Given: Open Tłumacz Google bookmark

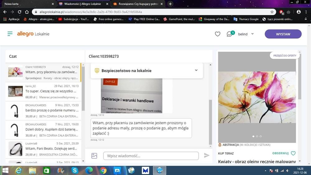Looking at the screenshot, I should [x=246, y=19].
